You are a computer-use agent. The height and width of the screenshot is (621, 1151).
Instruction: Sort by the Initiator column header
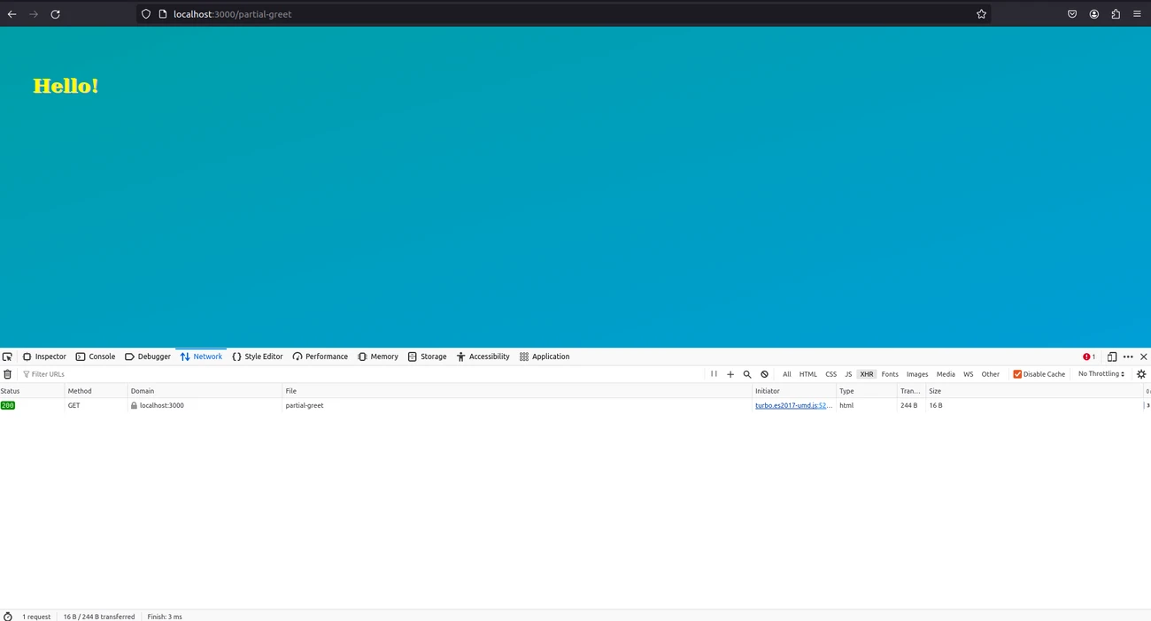coord(794,391)
